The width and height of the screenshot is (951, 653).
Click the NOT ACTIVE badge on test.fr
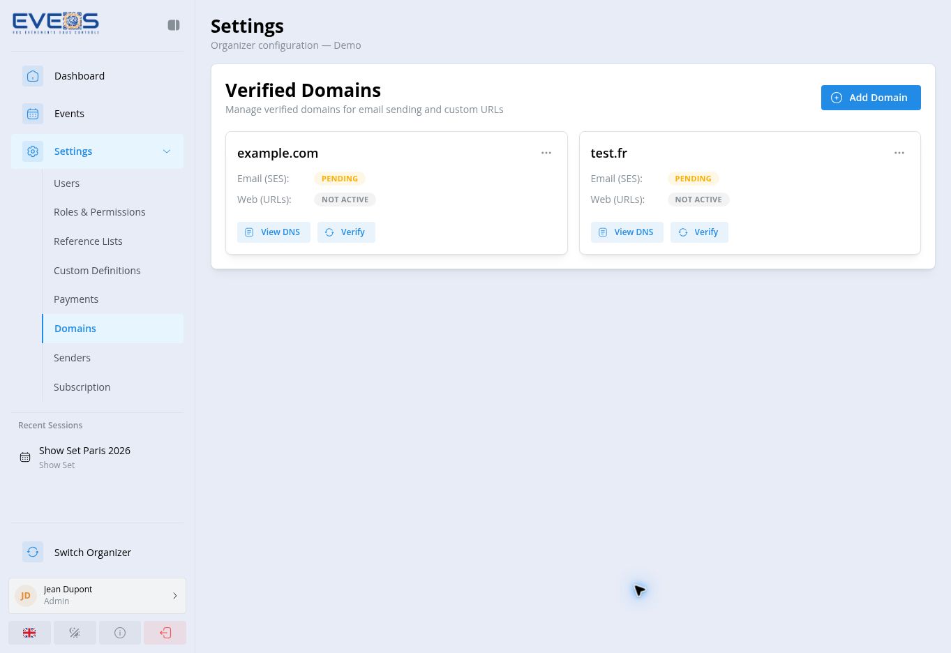tap(698, 200)
